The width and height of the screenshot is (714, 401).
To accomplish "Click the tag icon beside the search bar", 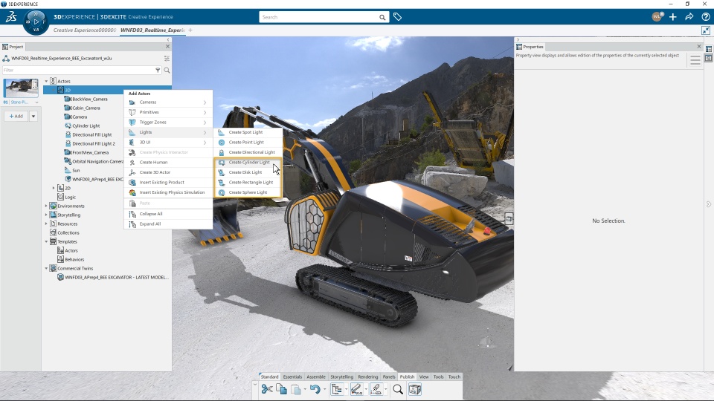I will [x=397, y=17].
